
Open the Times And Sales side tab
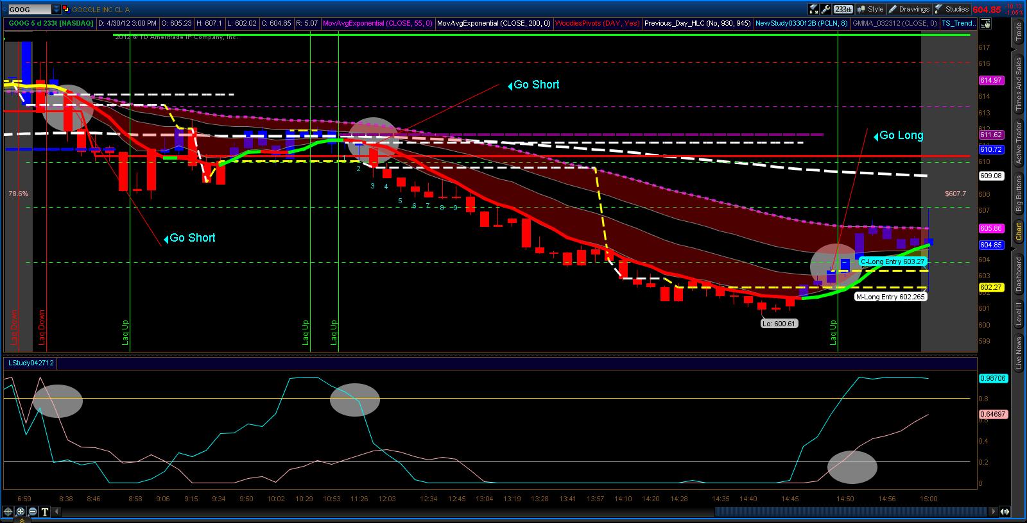(x=1019, y=85)
